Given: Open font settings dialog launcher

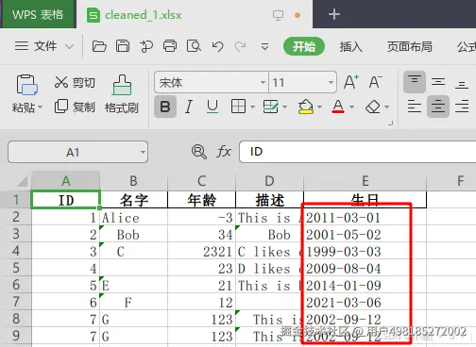Looking at the screenshot, I should pos(391,124).
